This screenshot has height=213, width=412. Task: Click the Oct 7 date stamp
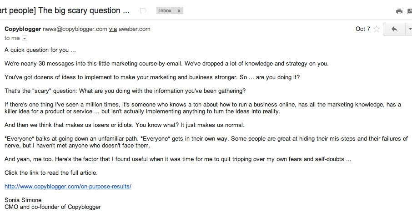(363, 29)
